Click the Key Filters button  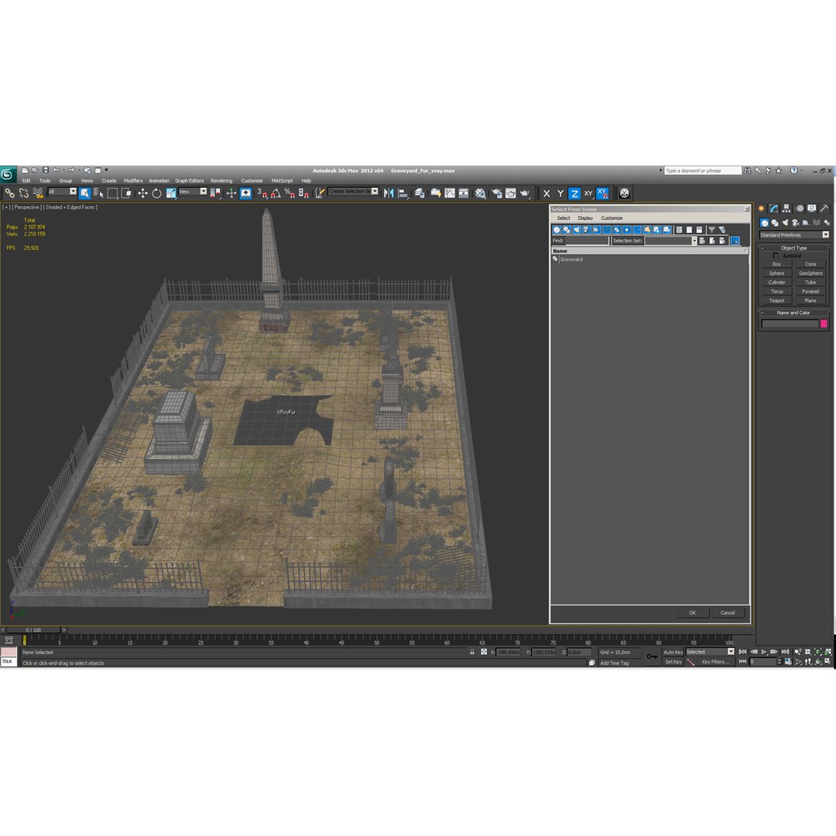coord(715,662)
